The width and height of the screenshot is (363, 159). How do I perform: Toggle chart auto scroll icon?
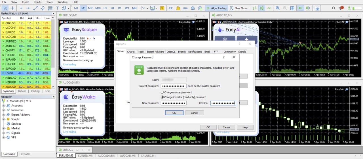pyautogui.click(x=301, y=8)
